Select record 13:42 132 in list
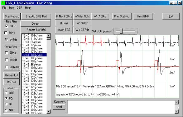Image resolution: width=183 pixels, height=117 pixels. (34, 74)
